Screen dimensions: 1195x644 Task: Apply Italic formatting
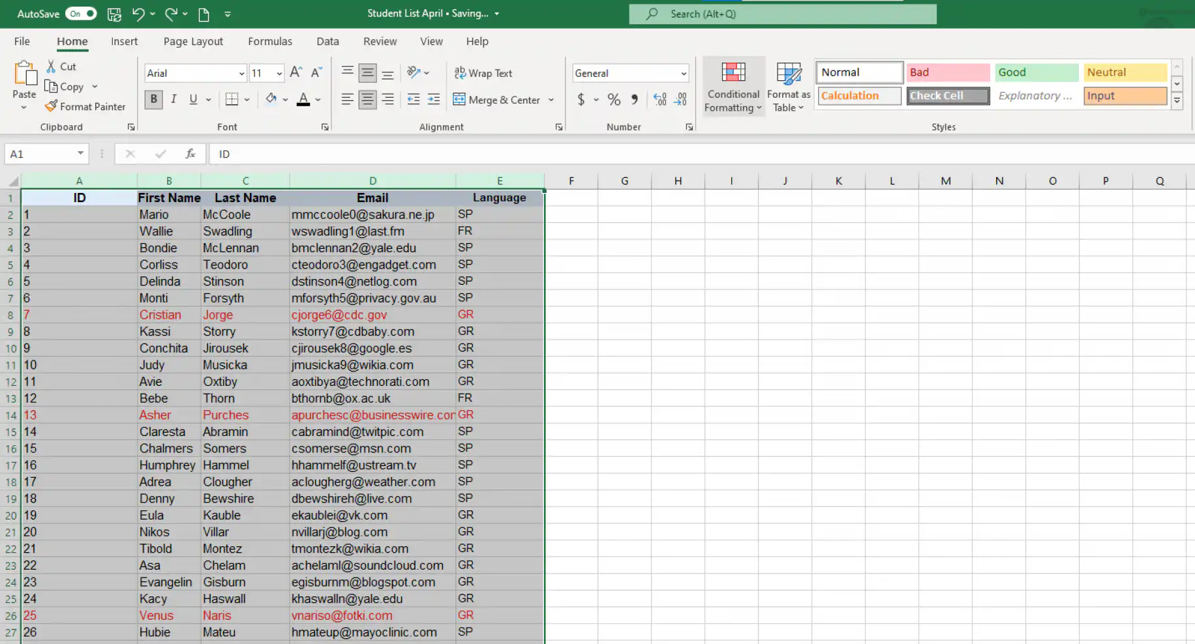pos(174,99)
